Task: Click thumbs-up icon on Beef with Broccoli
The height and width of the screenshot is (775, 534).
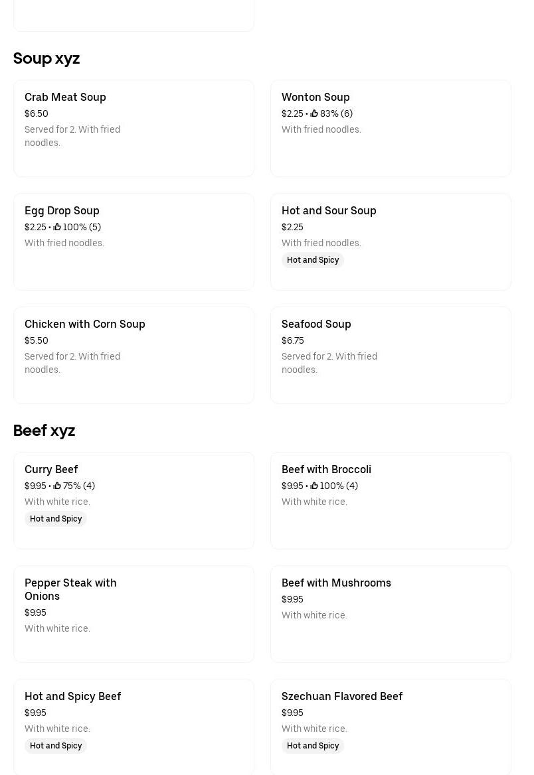Action: pyautogui.click(x=314, y=486)
